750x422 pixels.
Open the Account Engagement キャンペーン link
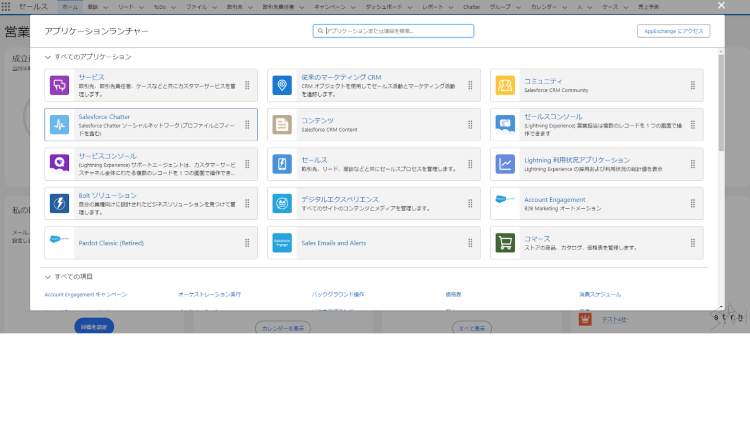85,295
